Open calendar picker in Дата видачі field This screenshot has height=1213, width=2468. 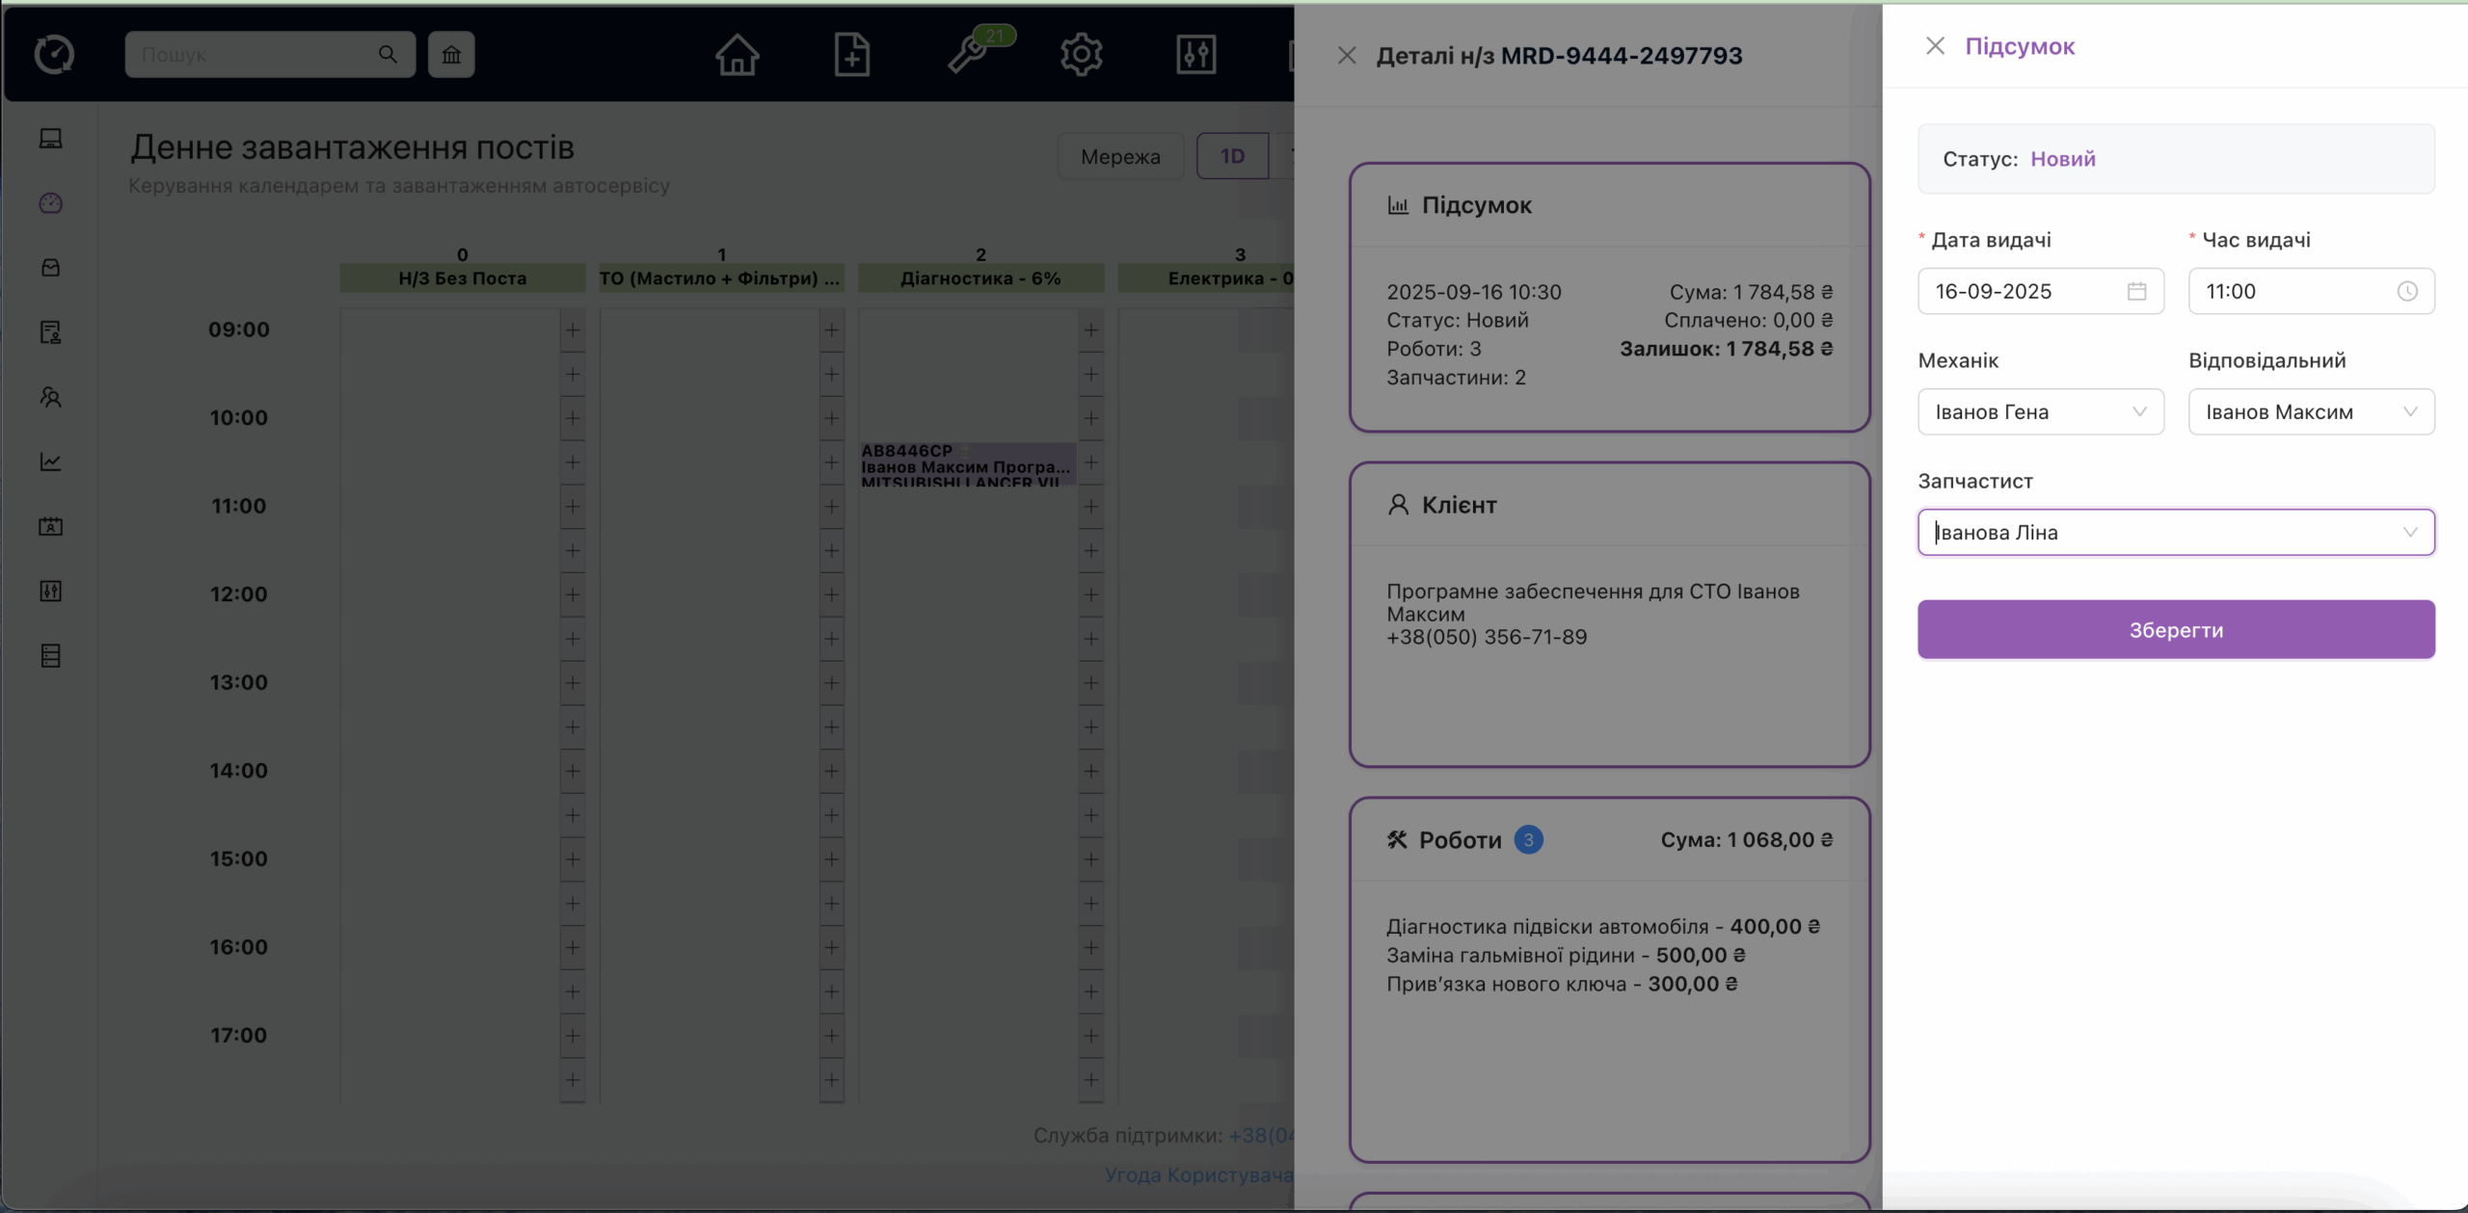pos(2136,291)
